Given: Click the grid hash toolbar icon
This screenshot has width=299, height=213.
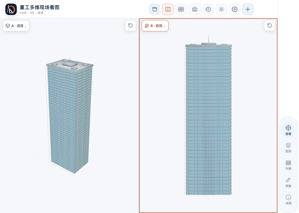Looking at the screenshot, I should pos(181,9).
